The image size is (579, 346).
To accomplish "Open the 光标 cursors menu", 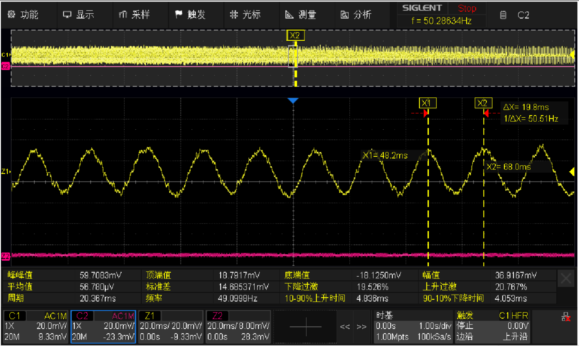I will (x=245, y=15).
